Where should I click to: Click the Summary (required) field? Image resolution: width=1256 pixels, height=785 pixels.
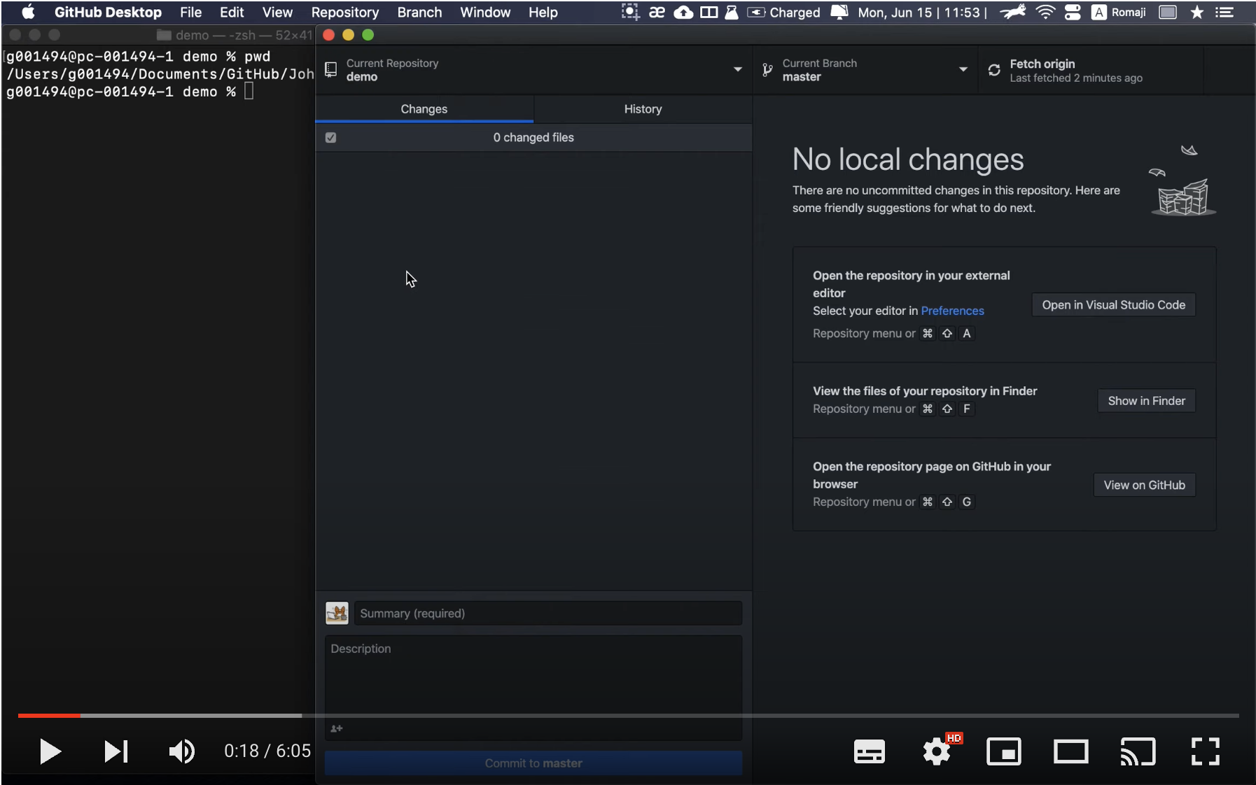(547, 614)
